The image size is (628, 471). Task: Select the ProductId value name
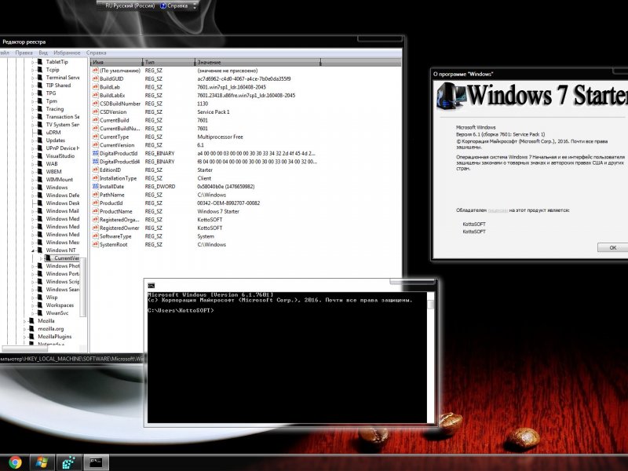pos(111,203)
